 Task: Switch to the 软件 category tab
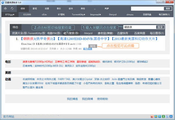coord(71,8)
